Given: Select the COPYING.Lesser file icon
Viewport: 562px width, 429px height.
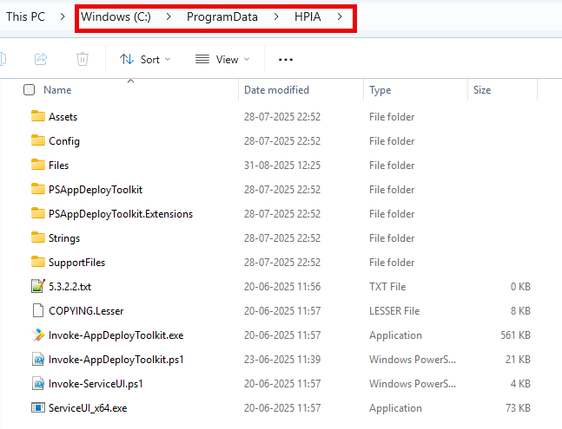Looking at the screenshot, I should click(x=37, y=311).
